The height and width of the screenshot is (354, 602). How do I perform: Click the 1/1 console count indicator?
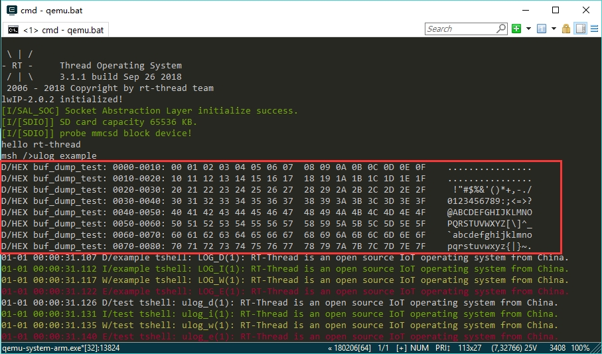[384, 348]
